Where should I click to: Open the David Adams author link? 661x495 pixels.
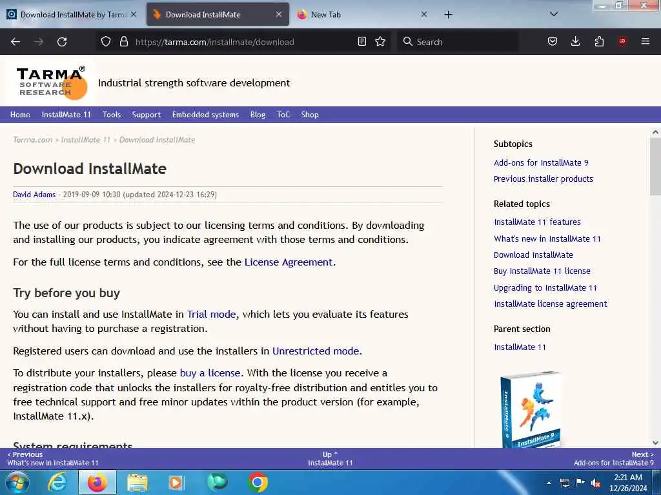point(34,195)
